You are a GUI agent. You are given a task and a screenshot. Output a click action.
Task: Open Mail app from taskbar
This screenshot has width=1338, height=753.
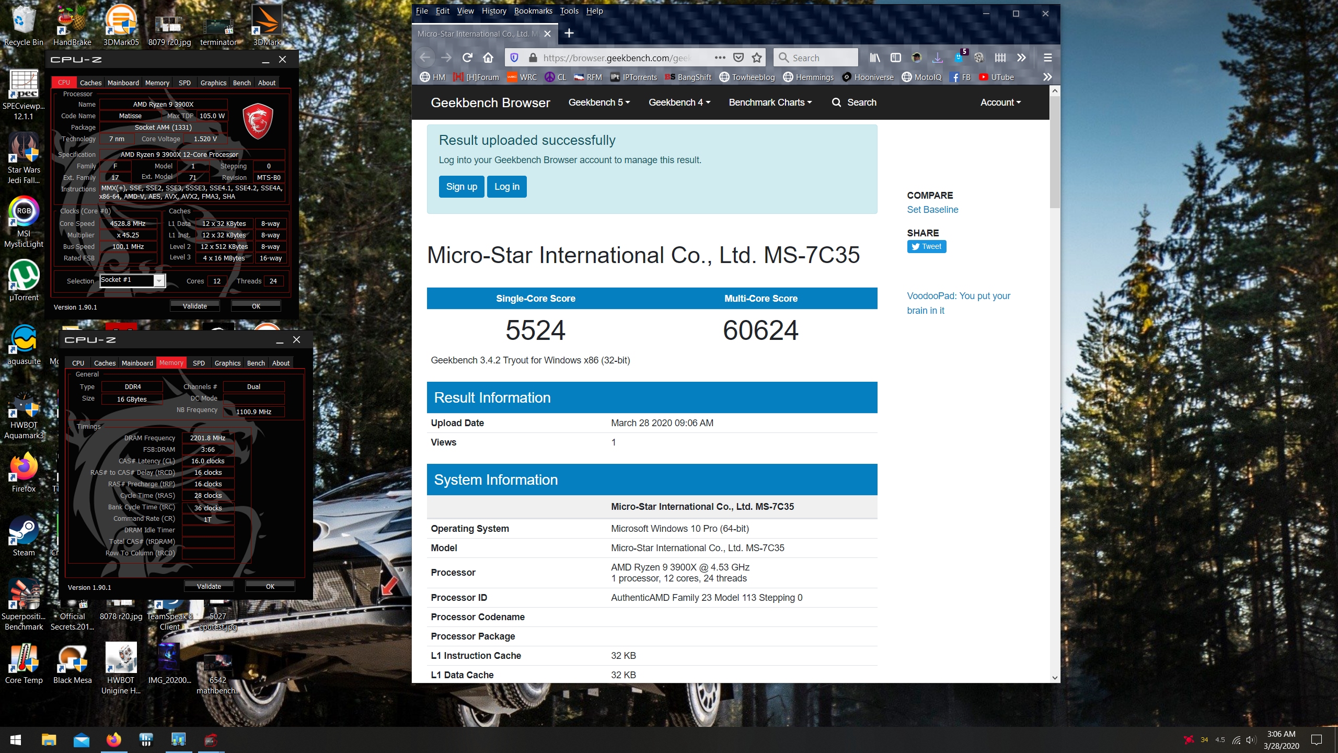[82, 740]
